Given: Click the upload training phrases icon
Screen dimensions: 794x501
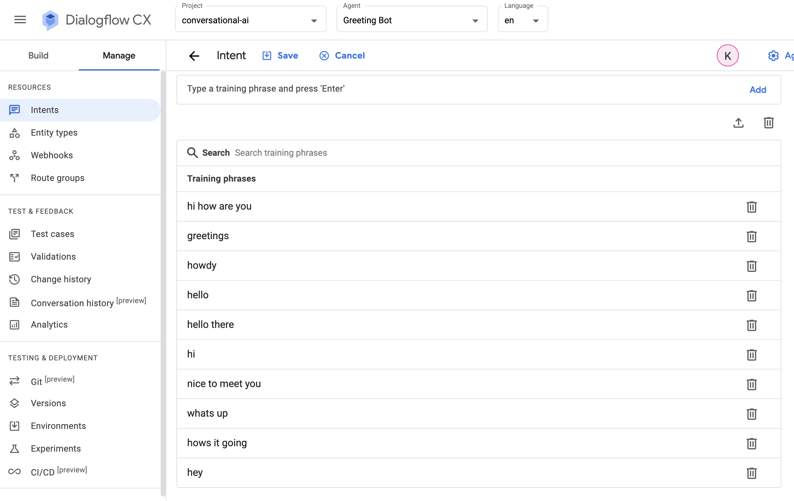Looking at the screenshot, I should click(x=738, y=123).
